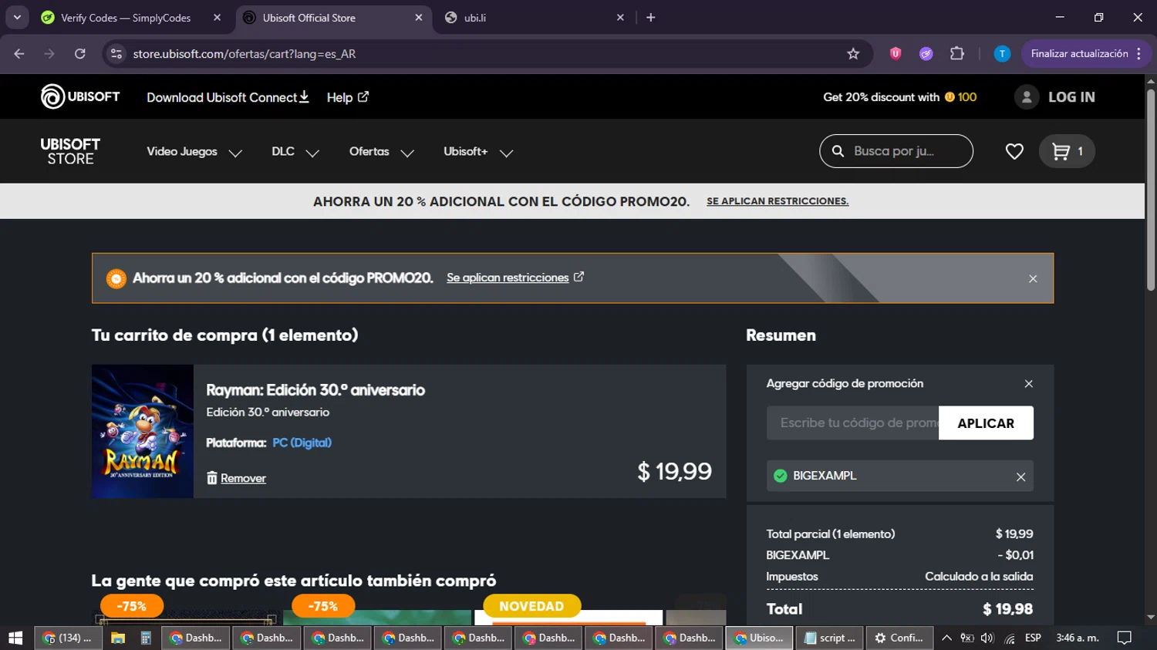Switch to Verify Codes — SimplyCodes tab
The image size is (1157, 650).
pos(126,18)
